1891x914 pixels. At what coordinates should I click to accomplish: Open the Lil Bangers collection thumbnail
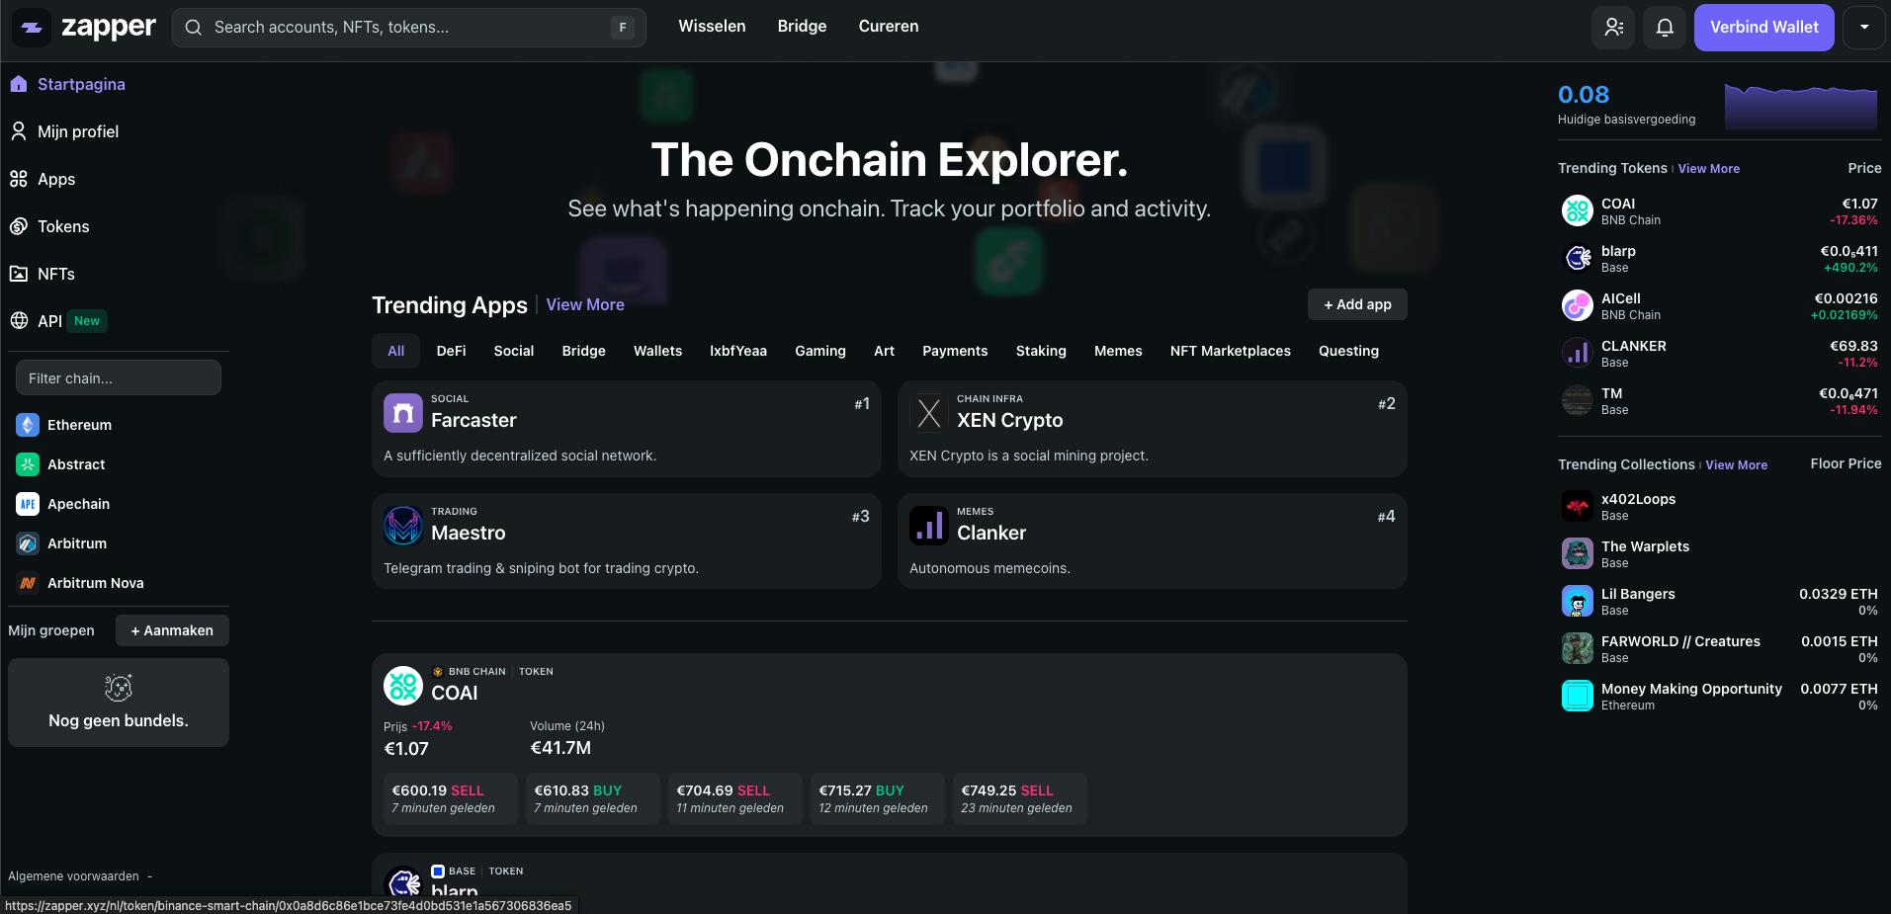1578,601
